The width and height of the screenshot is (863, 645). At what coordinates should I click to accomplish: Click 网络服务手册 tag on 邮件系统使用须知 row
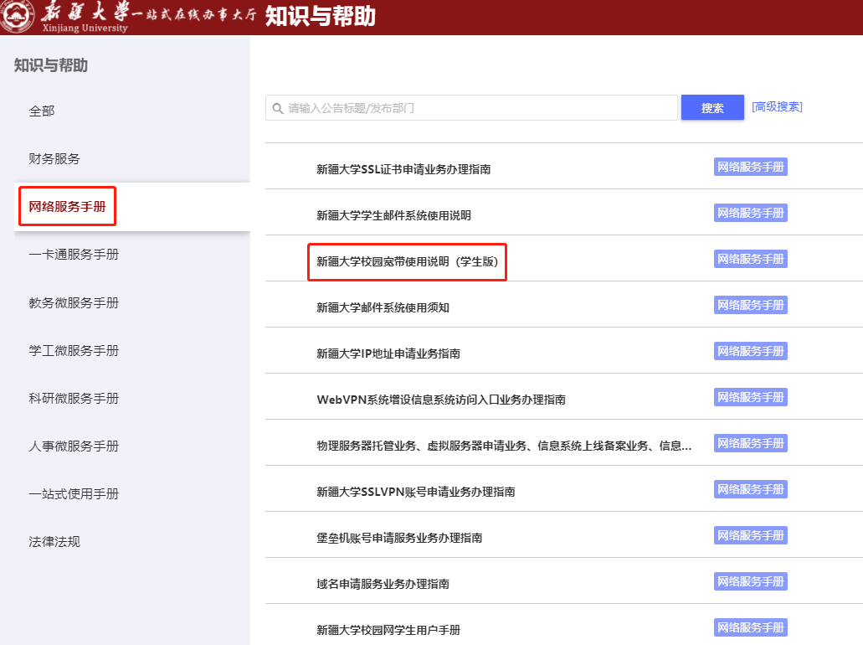[x=751, y=305]
